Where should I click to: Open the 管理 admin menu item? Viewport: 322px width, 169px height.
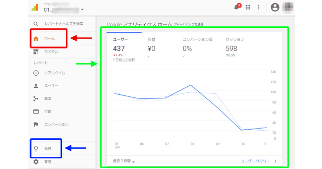[x=48, y=162]
